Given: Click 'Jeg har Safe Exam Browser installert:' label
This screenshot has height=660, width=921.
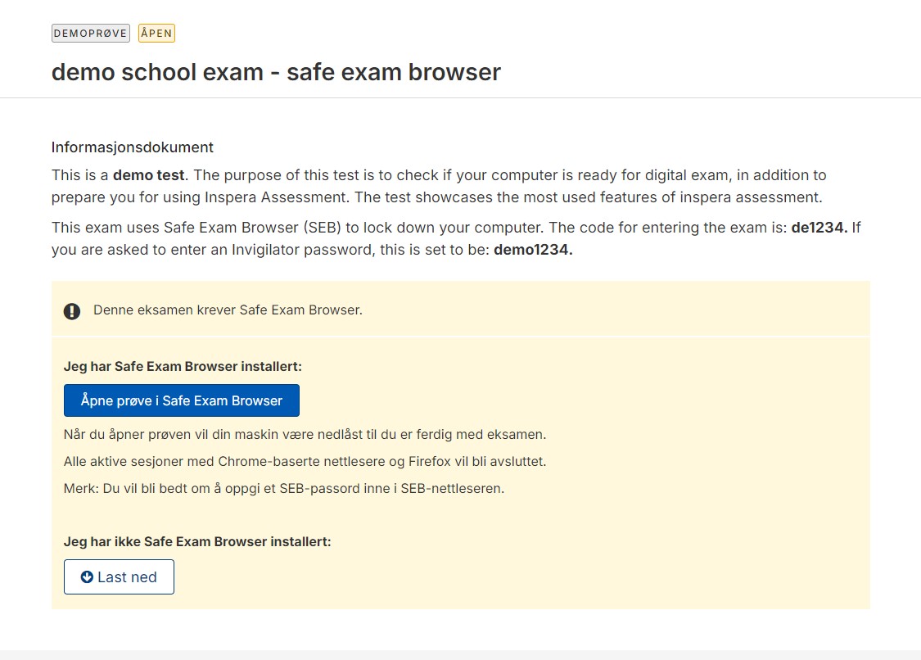Looking at the screenshot, I should [x=183, y=366].
